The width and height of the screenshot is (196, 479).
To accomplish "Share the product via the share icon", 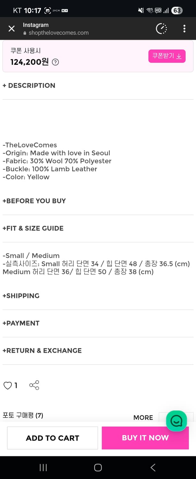I will tap(34, 385).
